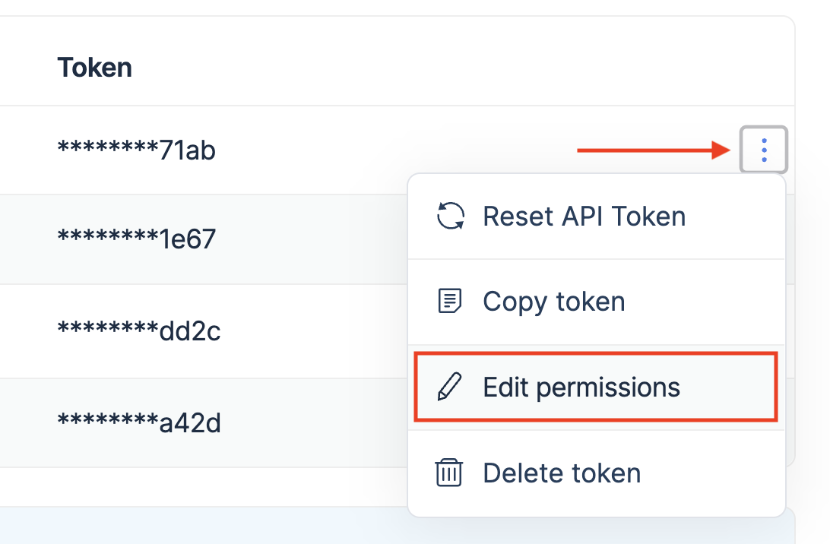
Task: Select the masked token ending in 1e67
Action: tap(137, 240)
